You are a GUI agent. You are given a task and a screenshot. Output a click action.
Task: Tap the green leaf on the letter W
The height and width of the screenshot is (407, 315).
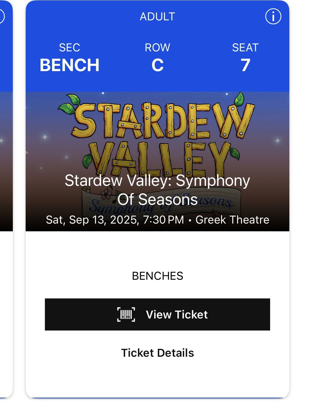click(x=239, y=99)
